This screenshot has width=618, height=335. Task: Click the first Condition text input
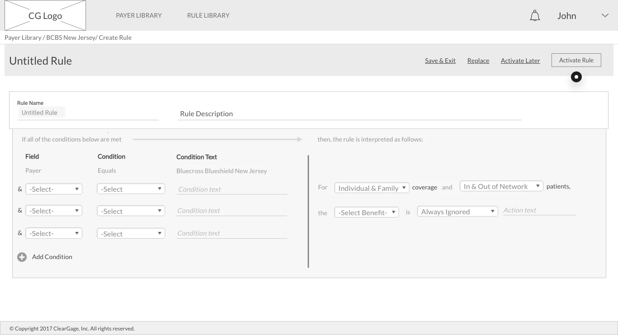tap(232, 189)
